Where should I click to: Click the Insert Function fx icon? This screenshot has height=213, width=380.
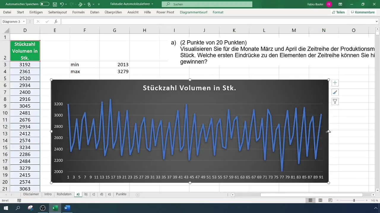pos(56,22)
